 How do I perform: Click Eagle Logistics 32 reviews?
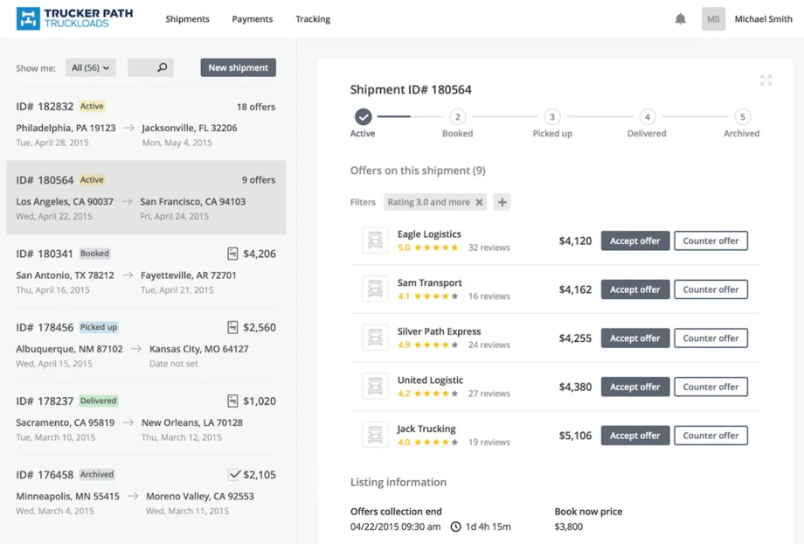click(489, 248)
